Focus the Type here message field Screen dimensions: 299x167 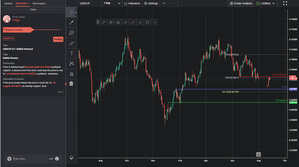click(x=30, y=159)
